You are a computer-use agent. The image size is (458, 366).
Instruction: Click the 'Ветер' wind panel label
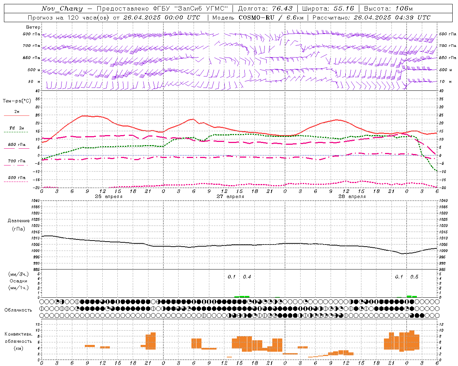[x=33, y=27]
